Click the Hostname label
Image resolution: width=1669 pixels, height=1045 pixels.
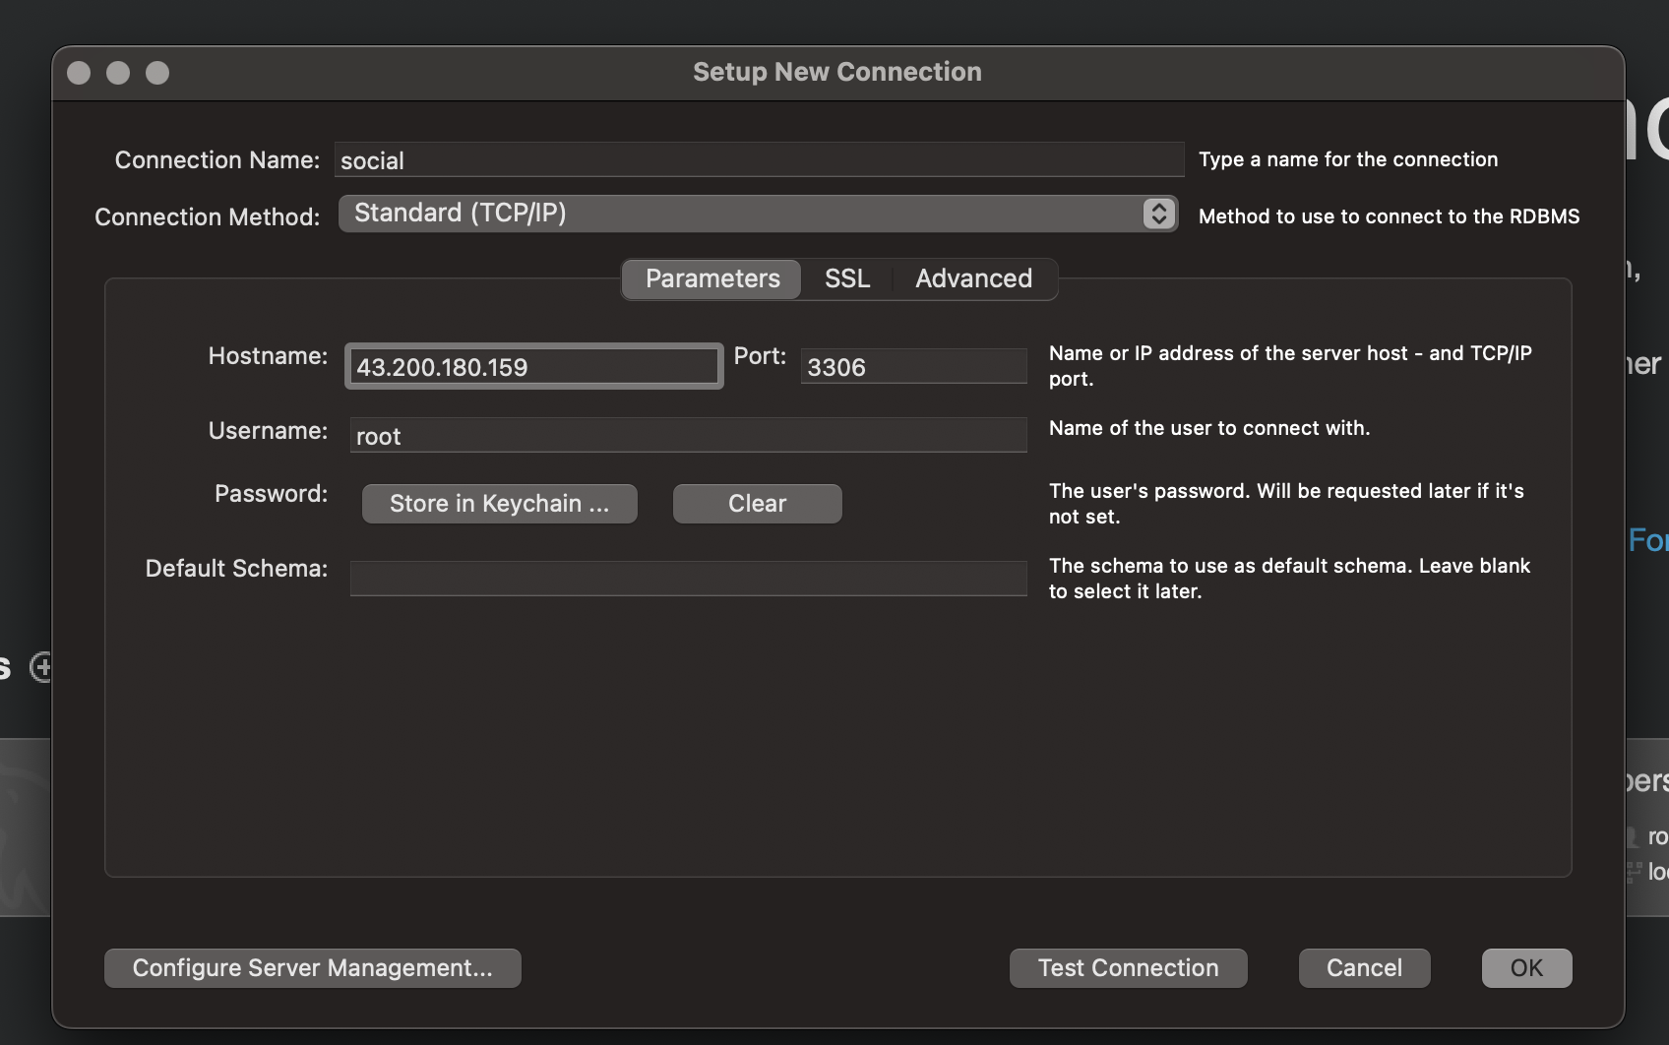(268, 356)
